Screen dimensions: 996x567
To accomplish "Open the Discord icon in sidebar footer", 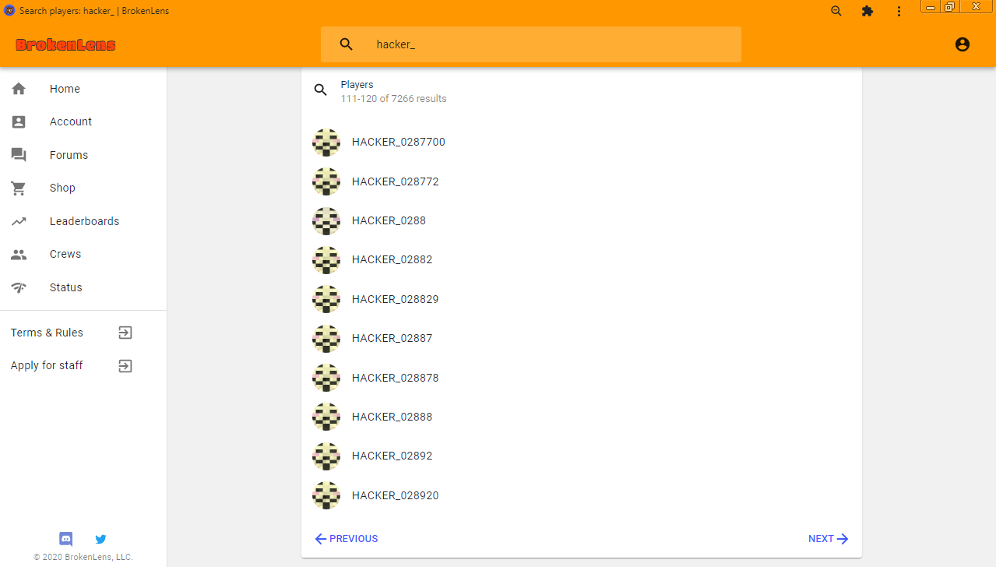I will coord(66,538).
